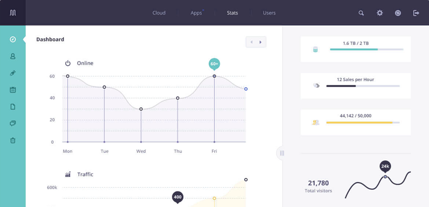The image size is (429, 207).
Task: Click the 'Total visitors' label
Action: click(318, 191)
